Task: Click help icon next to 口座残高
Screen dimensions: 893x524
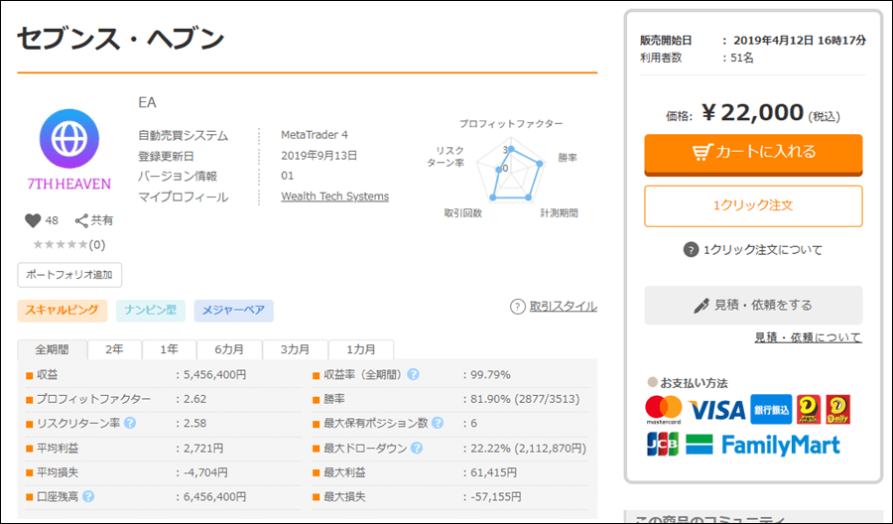Action: pyautogui.click(x=89, y=495)
